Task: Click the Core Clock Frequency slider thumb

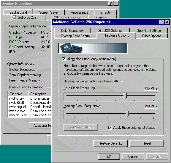Action: (125, 96)
